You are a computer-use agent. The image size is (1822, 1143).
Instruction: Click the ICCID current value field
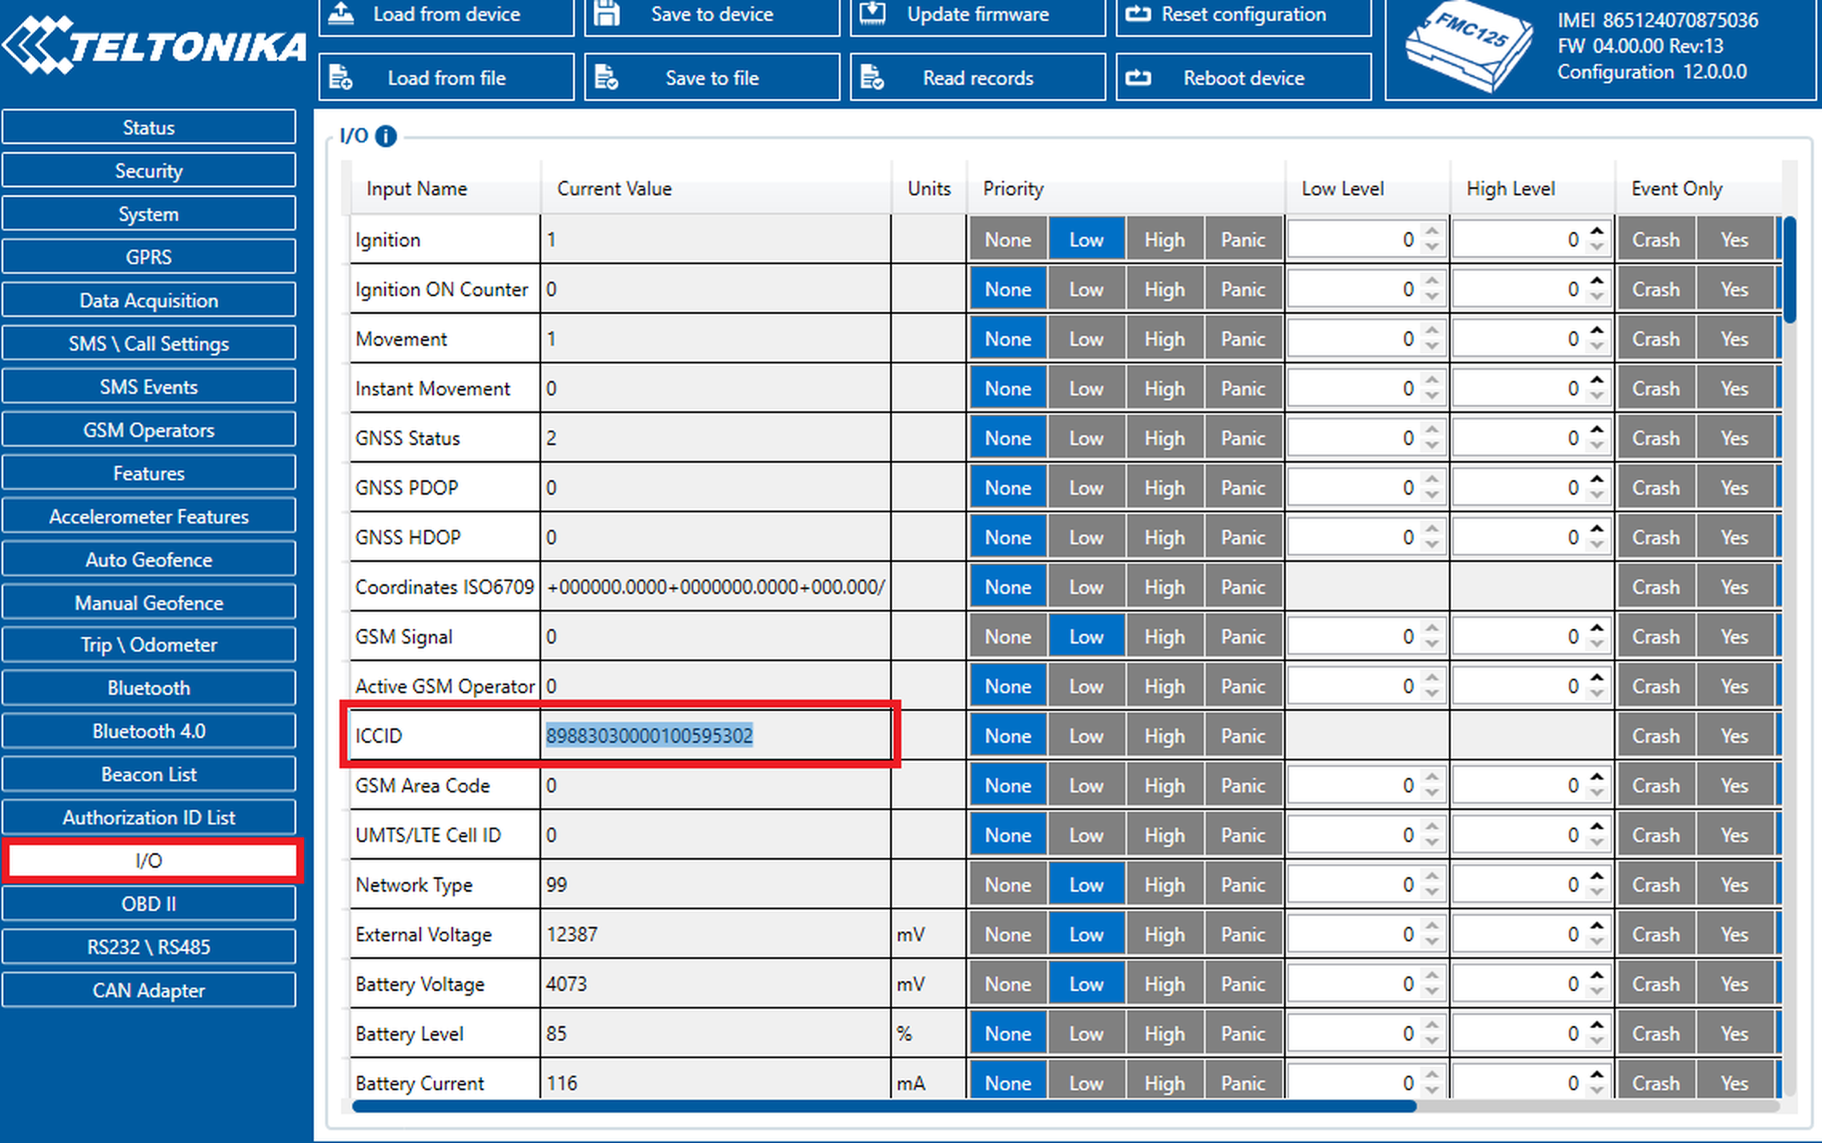pyautogui.click(x=716, y=736)
